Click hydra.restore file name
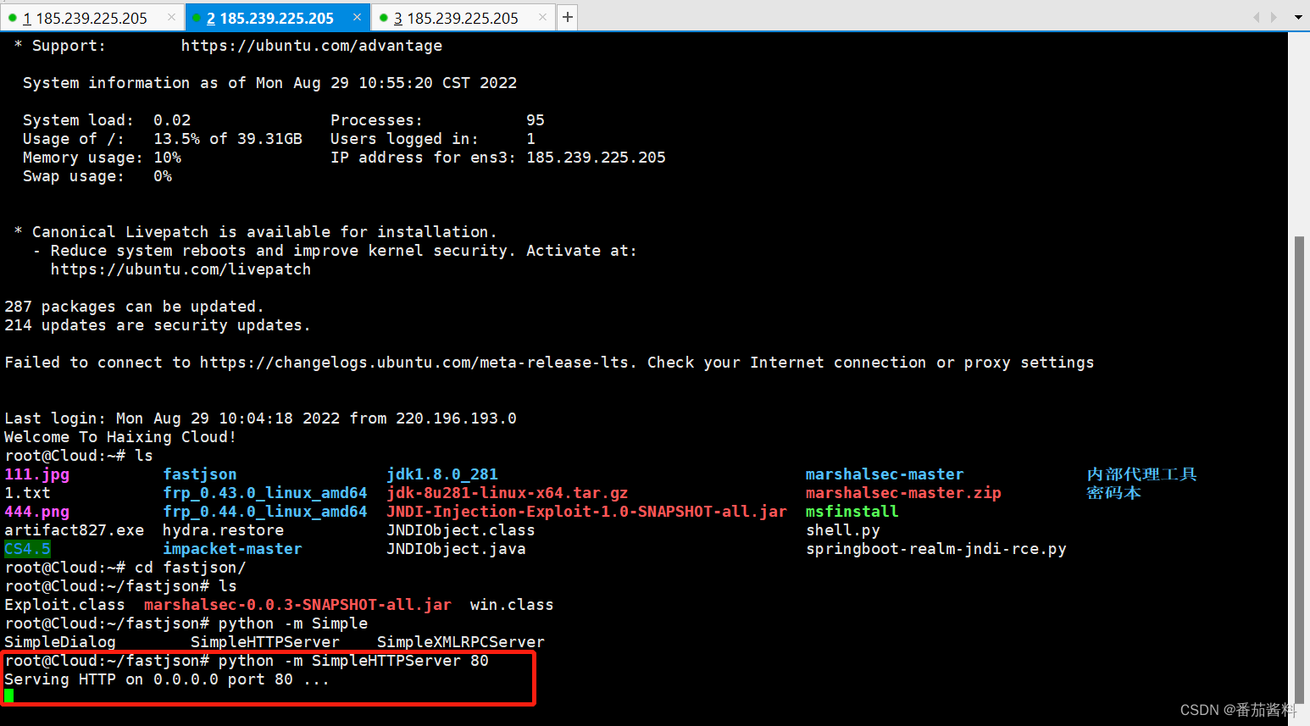Image resolution: width=1310 pixels, height=726 pixels. (224, 530)
